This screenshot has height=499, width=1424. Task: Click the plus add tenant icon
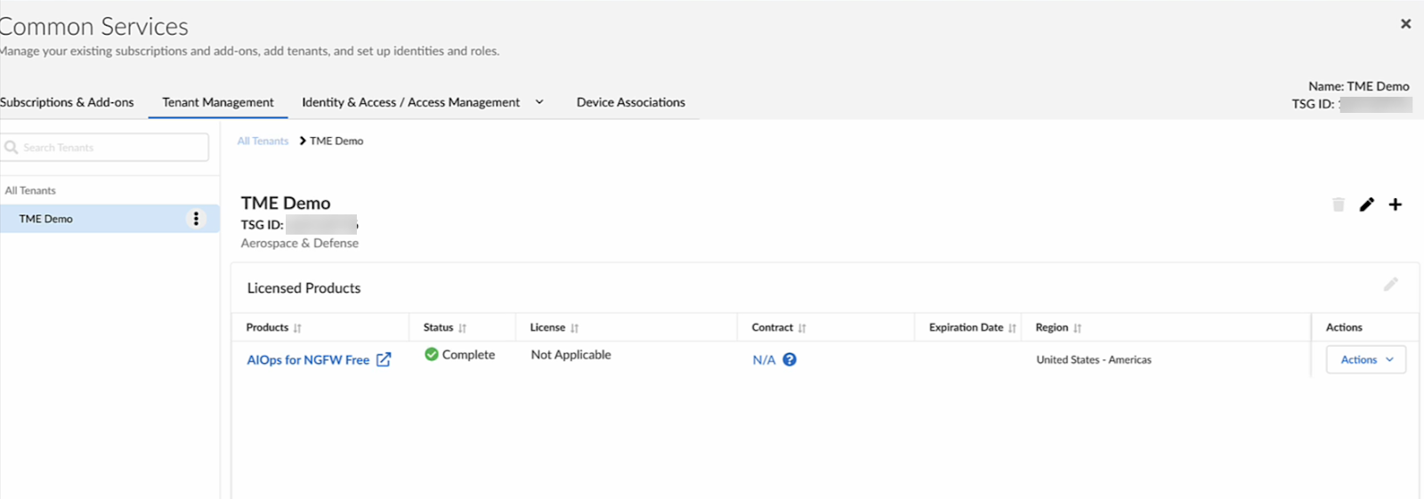point(1395,205)
